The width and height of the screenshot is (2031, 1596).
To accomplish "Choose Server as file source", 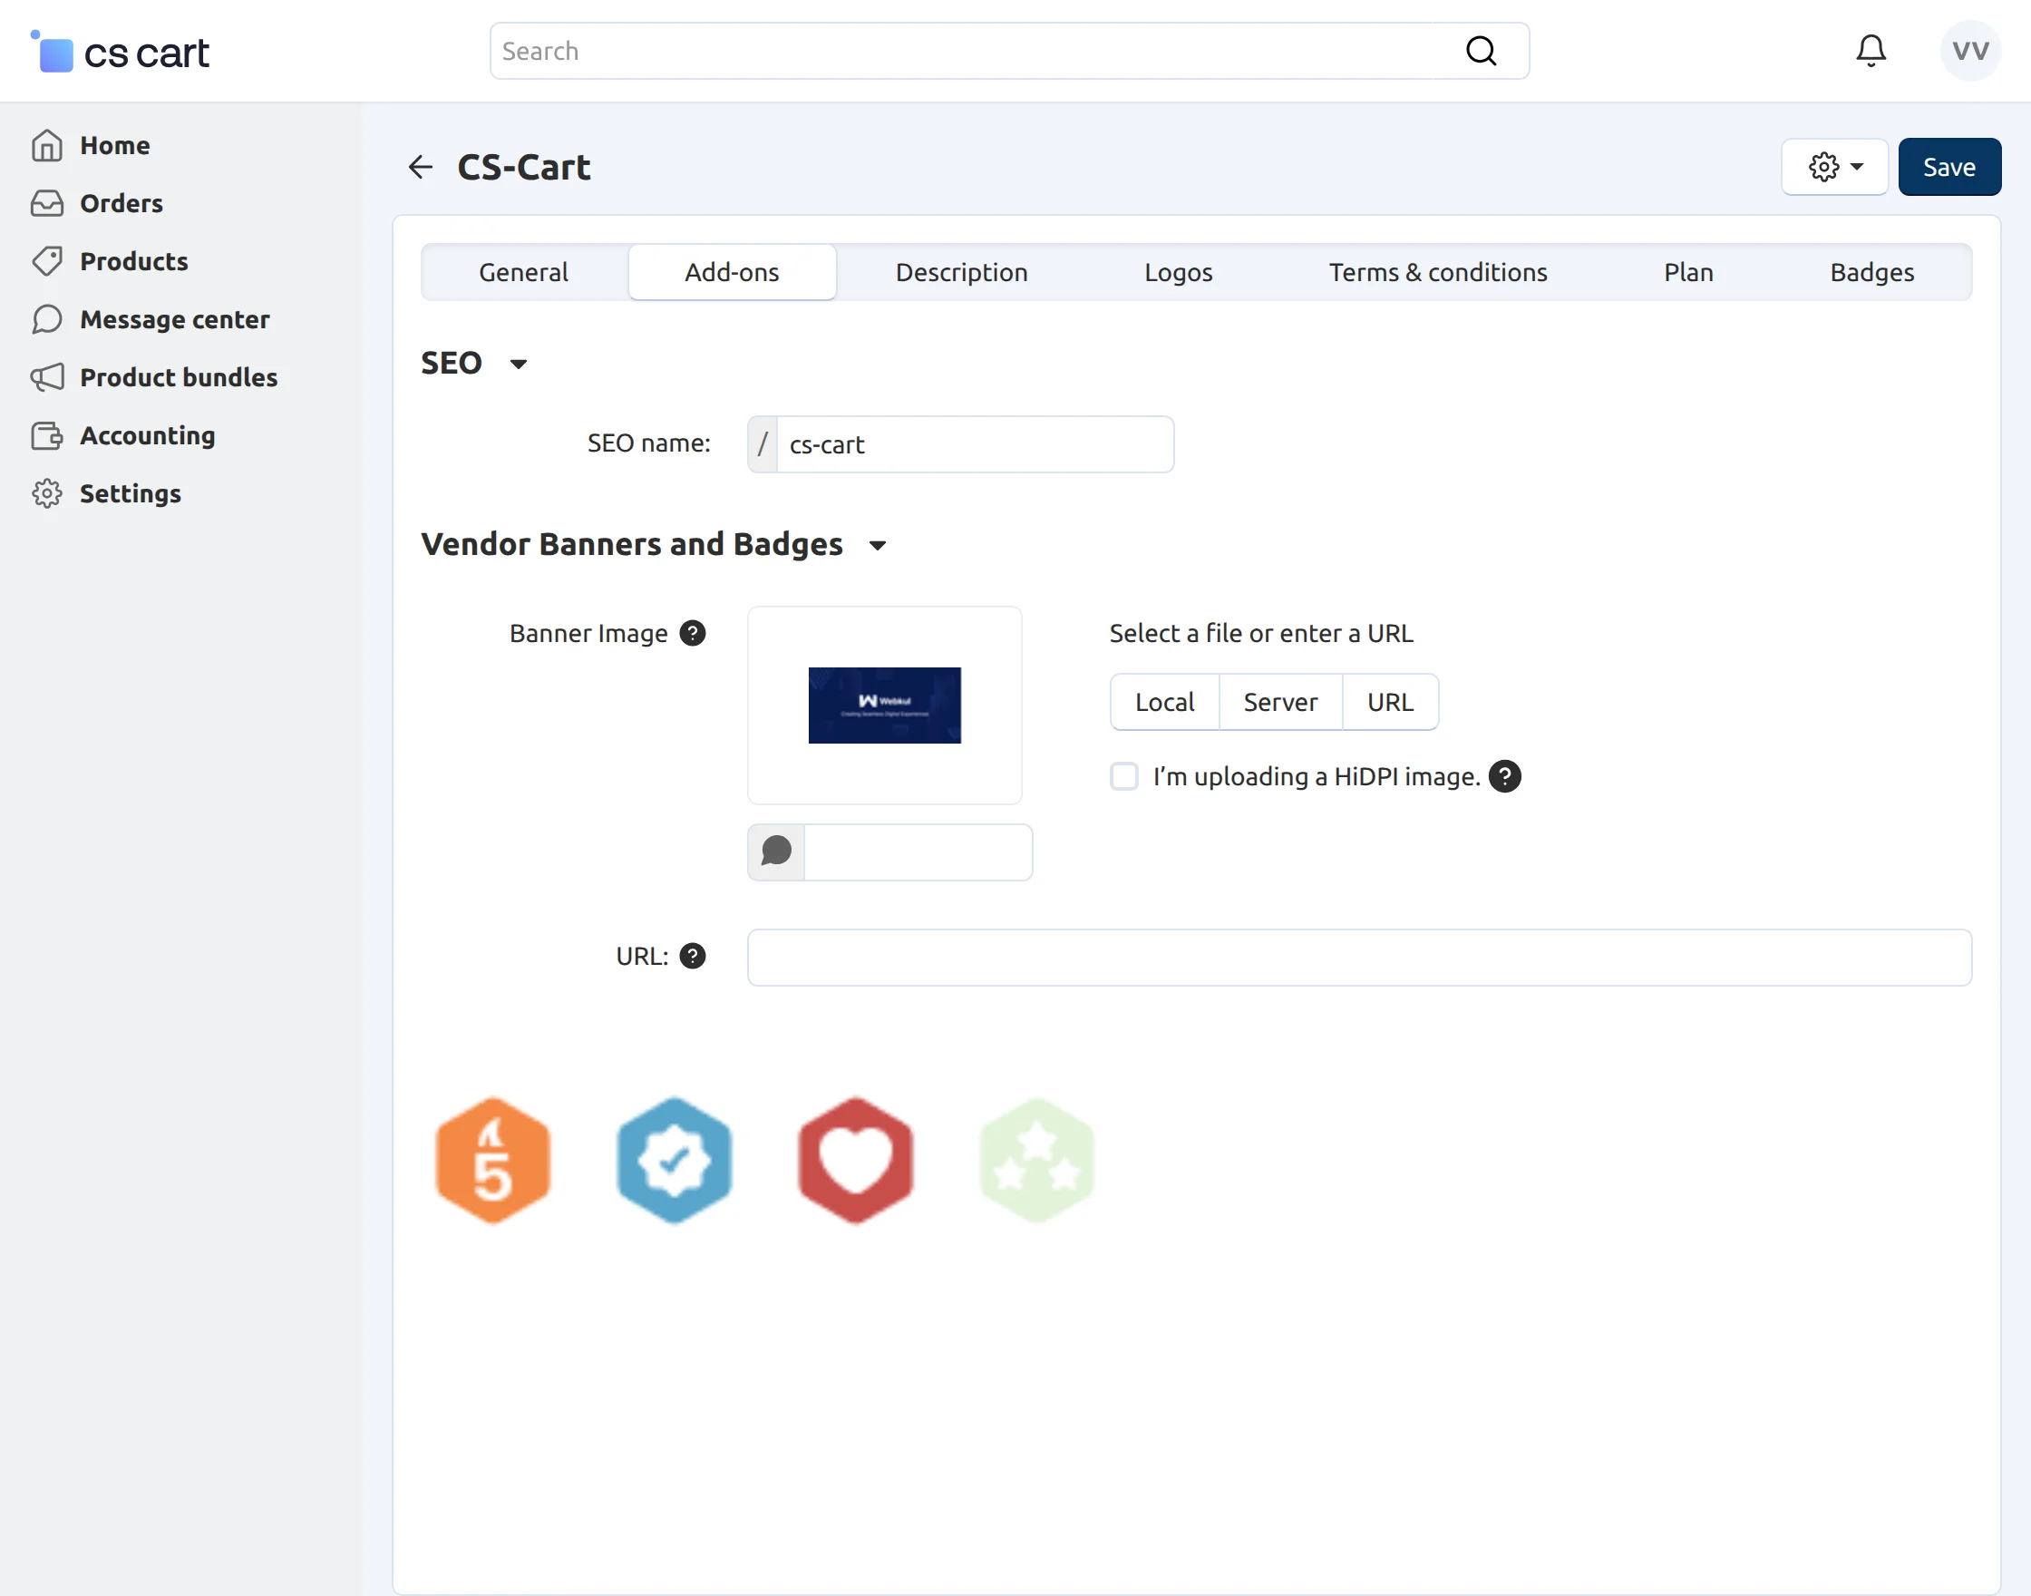I will [x=1280, y=702].
